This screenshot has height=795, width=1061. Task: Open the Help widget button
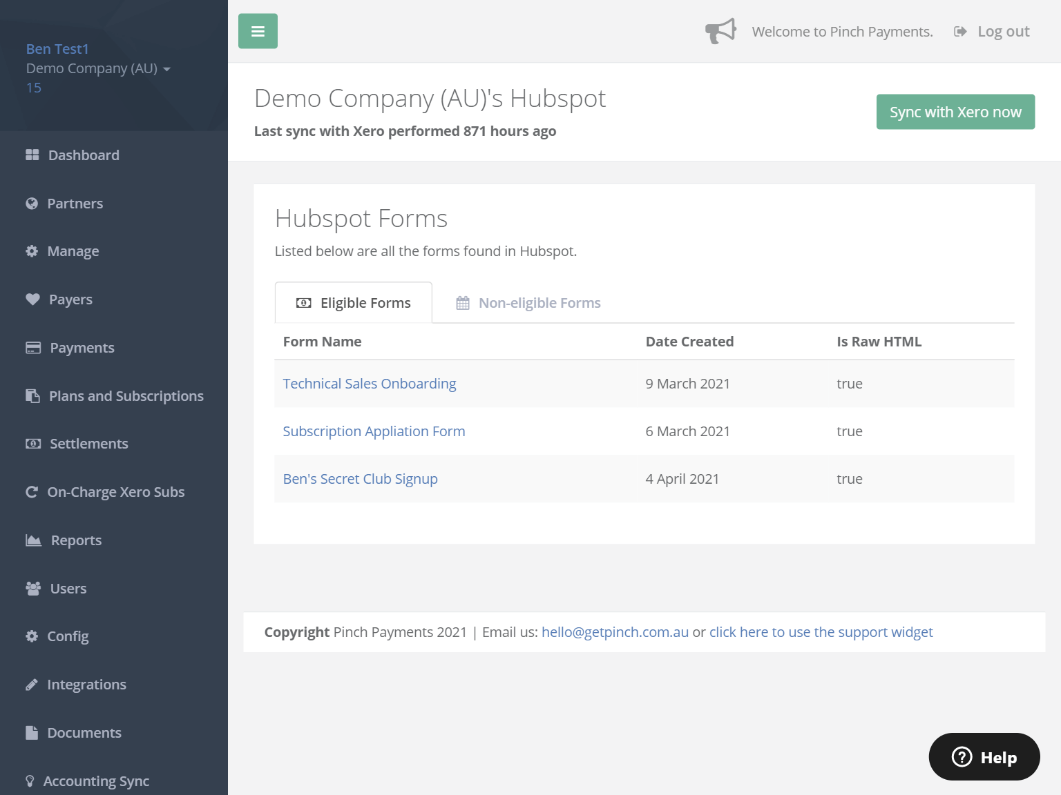(x=984, y=757)
